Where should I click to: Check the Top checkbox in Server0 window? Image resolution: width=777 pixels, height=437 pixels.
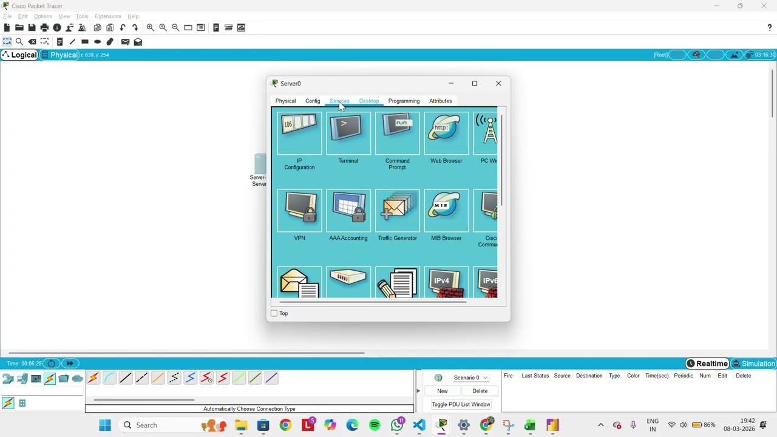[x=274, y=313]
